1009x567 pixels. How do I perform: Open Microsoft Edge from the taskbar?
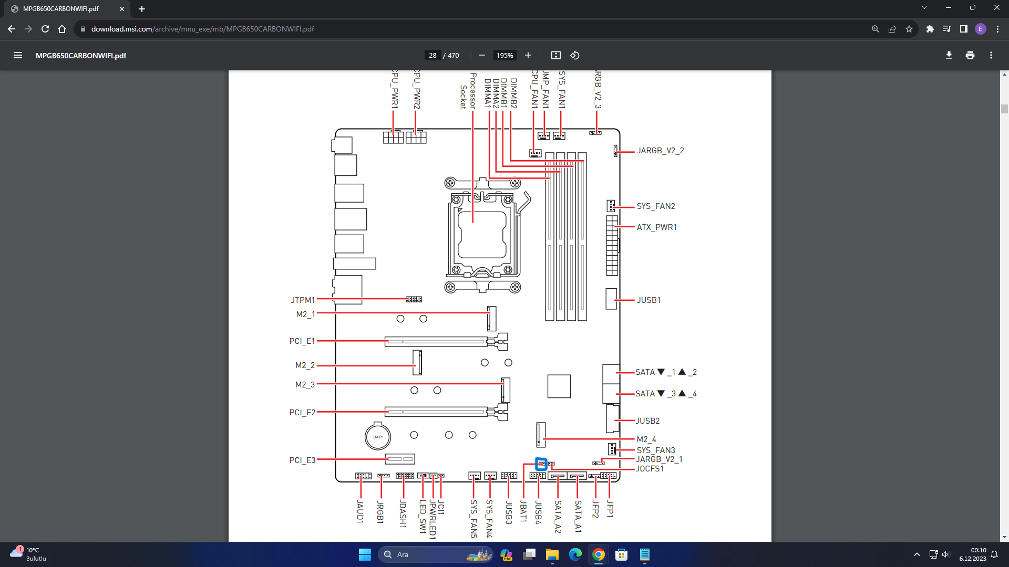(x=575, y=554)
